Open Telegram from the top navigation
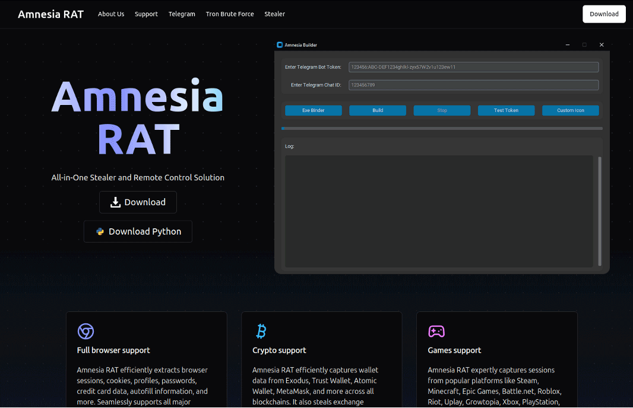 point(182,14)
